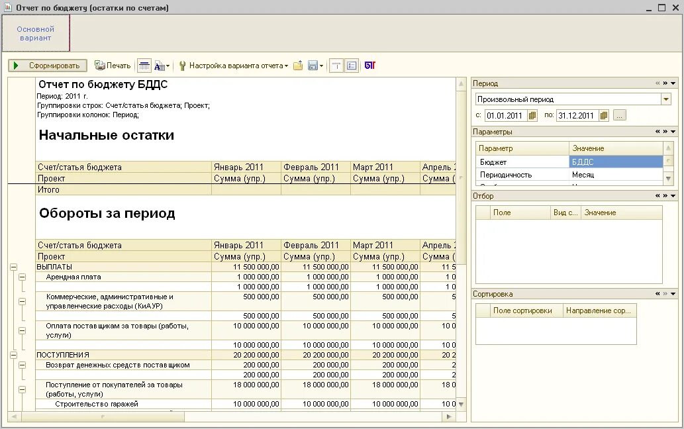Screen dimensions: 684x429
Task: Open Настройка варианта отчета menu
Action: tap(233, 66)
